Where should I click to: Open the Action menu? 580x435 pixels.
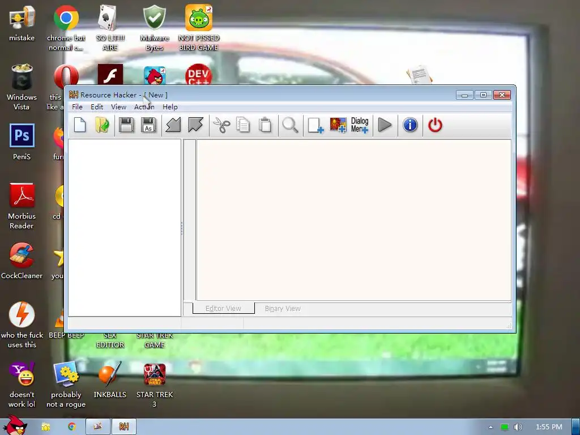(x=144, y=107)
